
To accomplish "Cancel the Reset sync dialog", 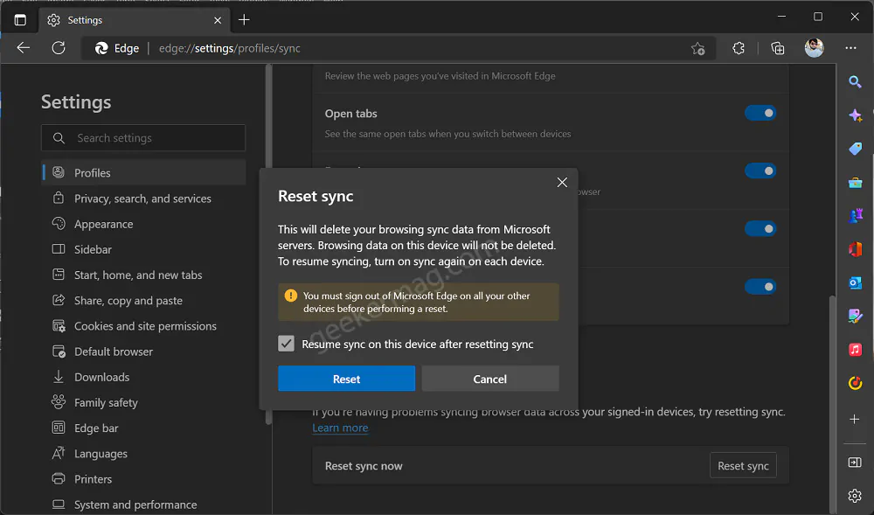I will pos(490,379).
